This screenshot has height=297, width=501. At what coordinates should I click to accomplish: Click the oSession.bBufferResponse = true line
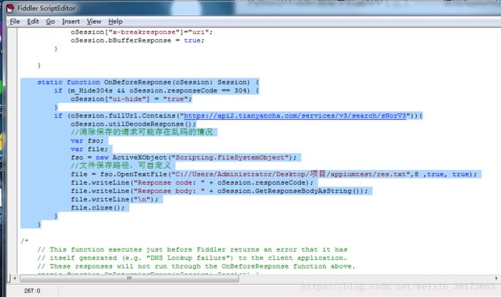point(137,41)
